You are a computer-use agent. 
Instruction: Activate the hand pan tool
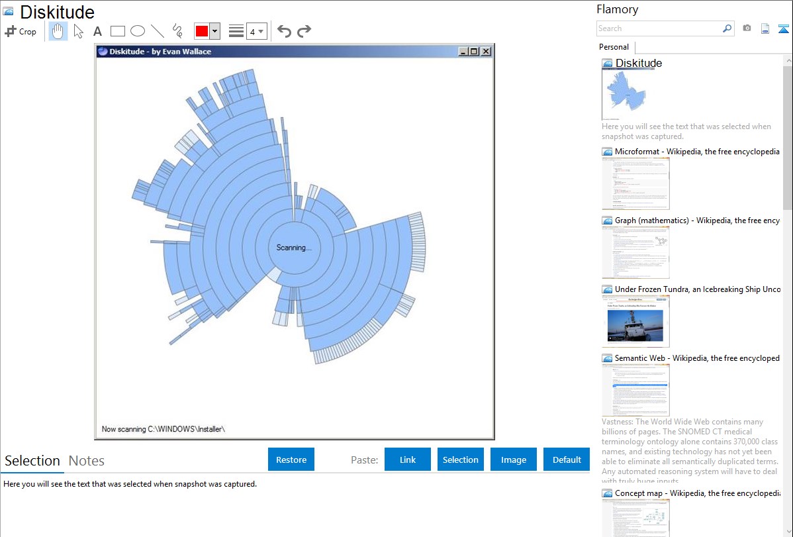pyautogui.click(x=58, y=31)
